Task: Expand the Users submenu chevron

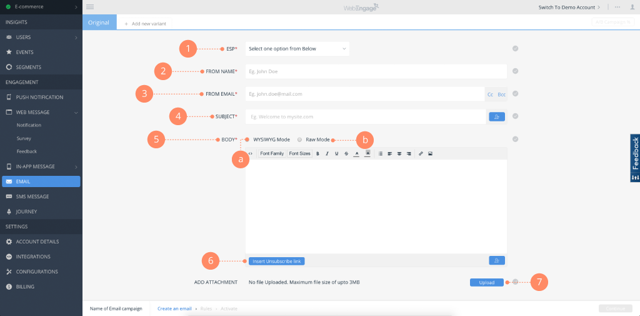Action: [x=76, y=38]
